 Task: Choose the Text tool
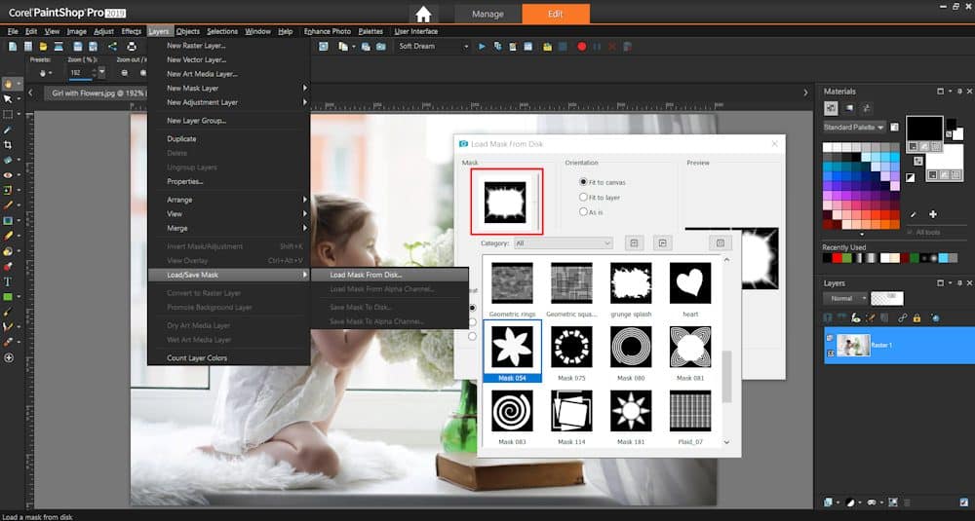pos(9,281)
